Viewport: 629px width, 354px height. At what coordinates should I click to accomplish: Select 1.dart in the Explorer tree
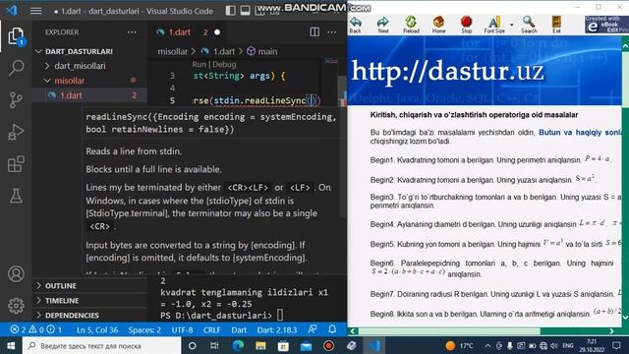(x=71, y=95)
